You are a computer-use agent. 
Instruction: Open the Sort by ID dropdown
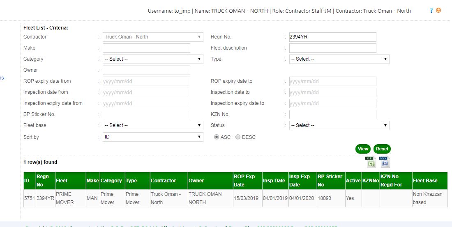pyautogui.click(x=153, y=137)
